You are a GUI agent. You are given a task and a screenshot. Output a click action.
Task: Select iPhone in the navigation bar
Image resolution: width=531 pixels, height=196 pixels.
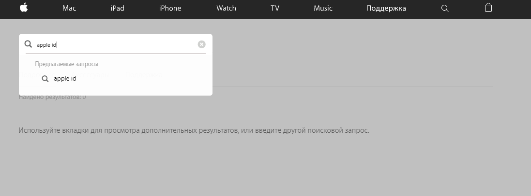(x=170, y=8)
